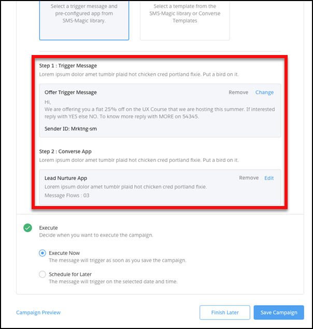
Task: Click the Step 2 : Converse App heading
Action: tap(65, 152)
